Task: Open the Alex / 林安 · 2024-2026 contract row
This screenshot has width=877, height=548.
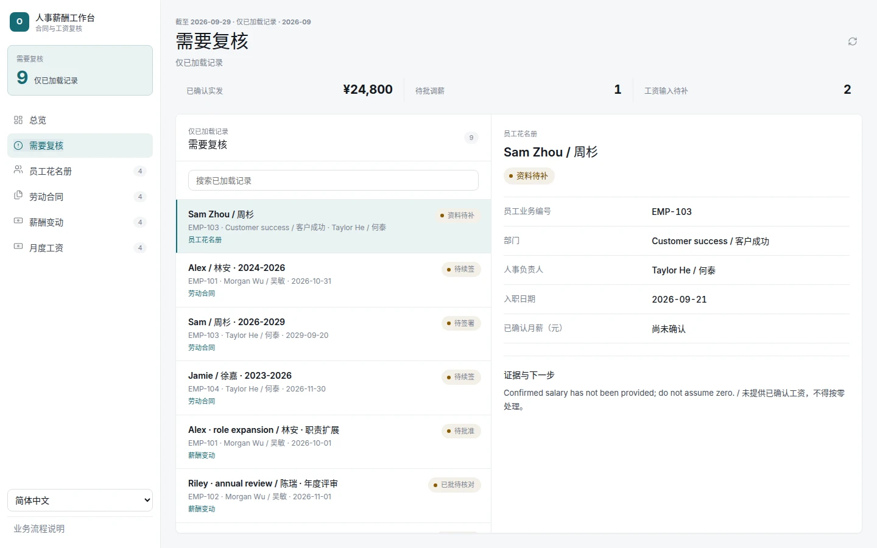Action: (333, 280)
